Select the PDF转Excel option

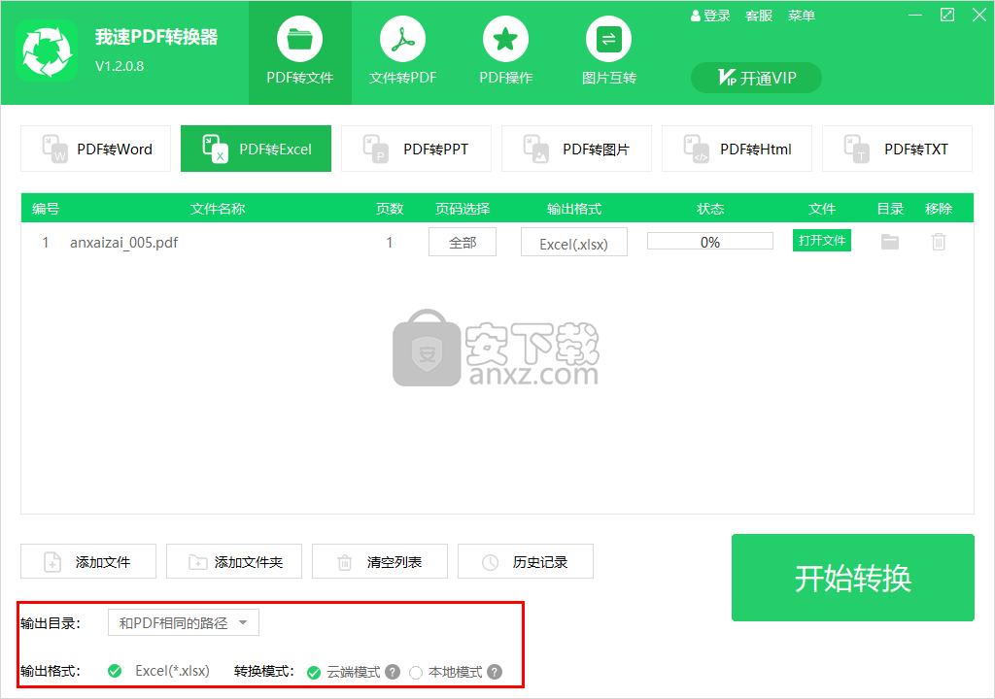(x=256, y=150)
